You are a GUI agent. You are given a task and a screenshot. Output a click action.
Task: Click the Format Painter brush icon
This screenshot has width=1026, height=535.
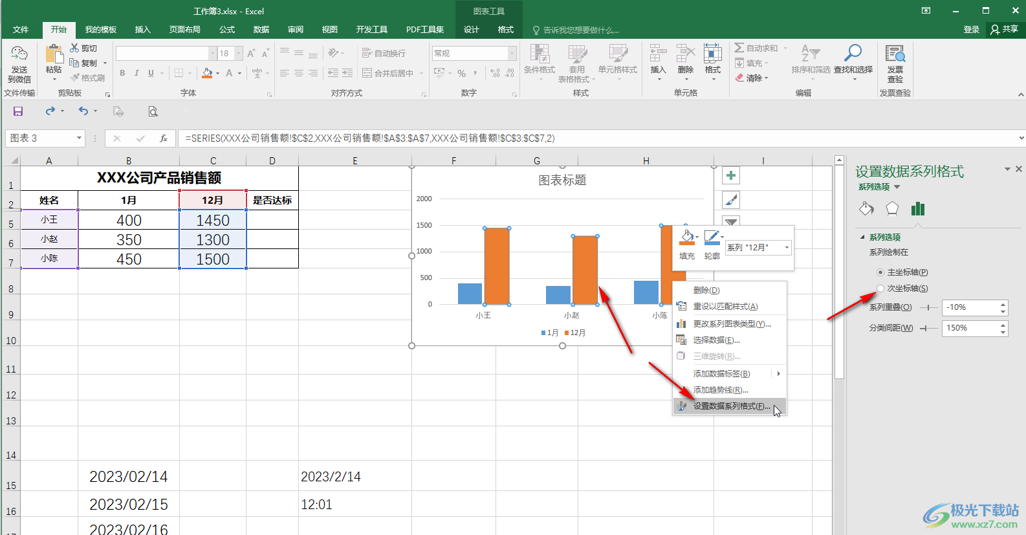point(75,78)
